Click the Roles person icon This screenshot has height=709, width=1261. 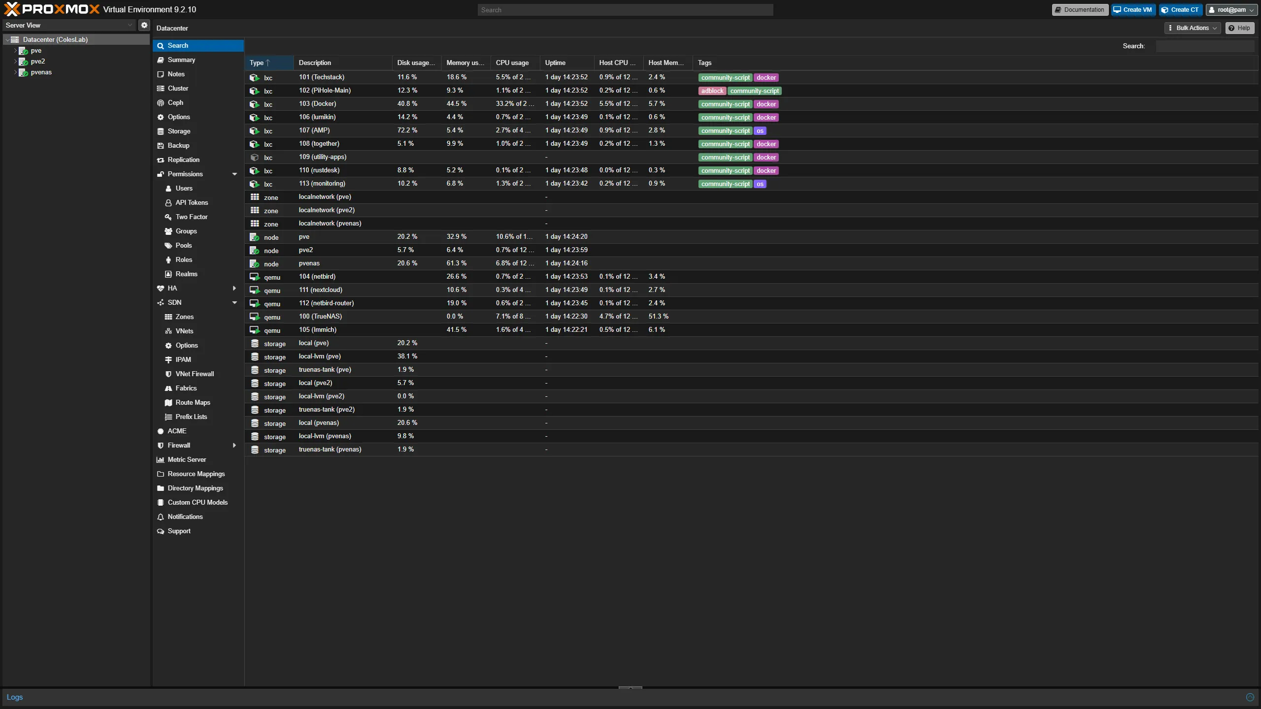tap(168, 260)
